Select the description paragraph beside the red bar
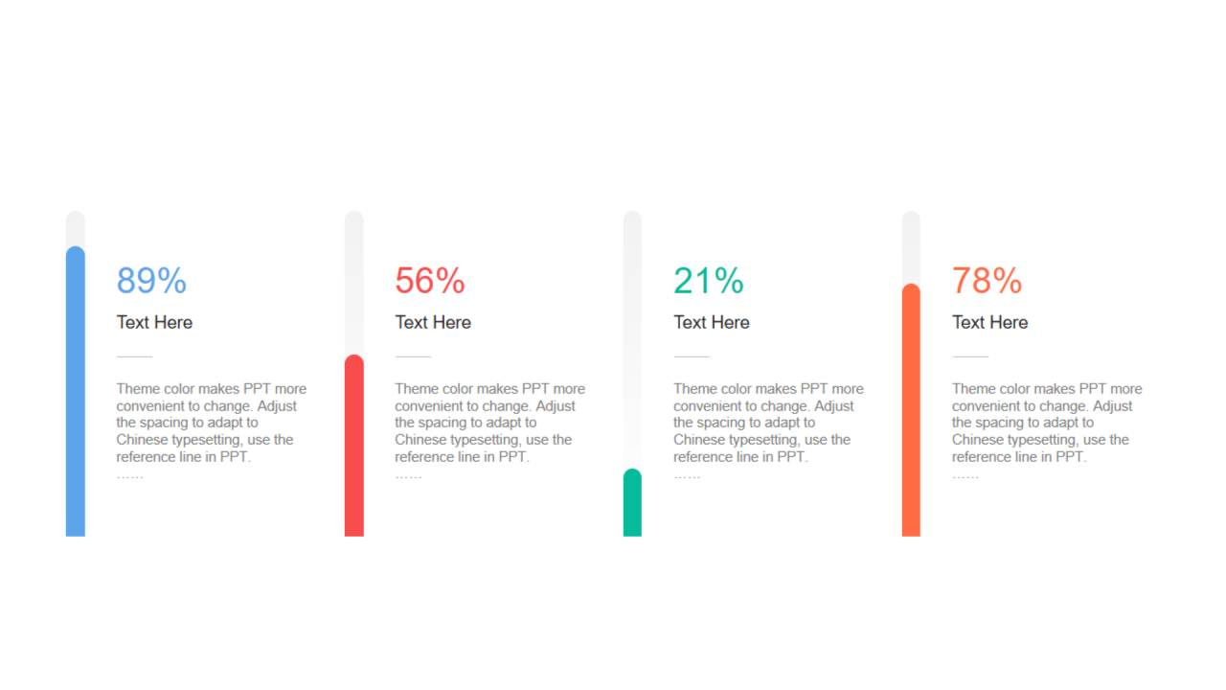Screen dimensions: 1226x690 (489, 423)
